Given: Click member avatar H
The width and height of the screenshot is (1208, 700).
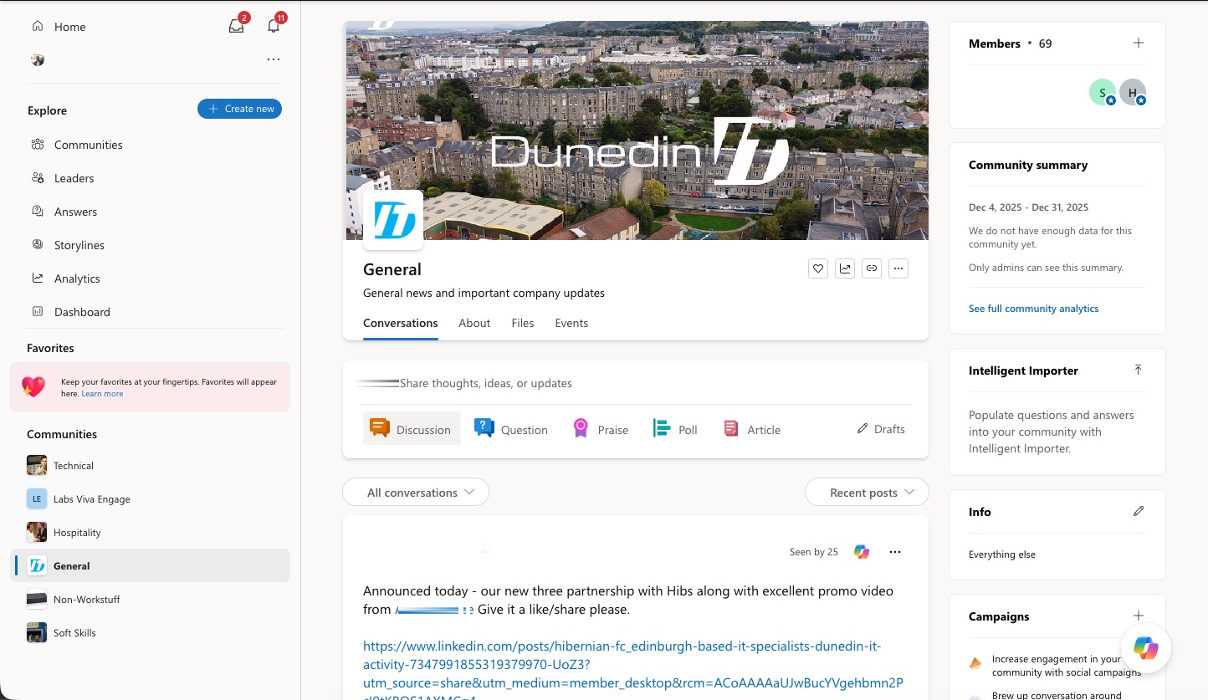Looking at the screenshot, I should [x=1133, y=92].
